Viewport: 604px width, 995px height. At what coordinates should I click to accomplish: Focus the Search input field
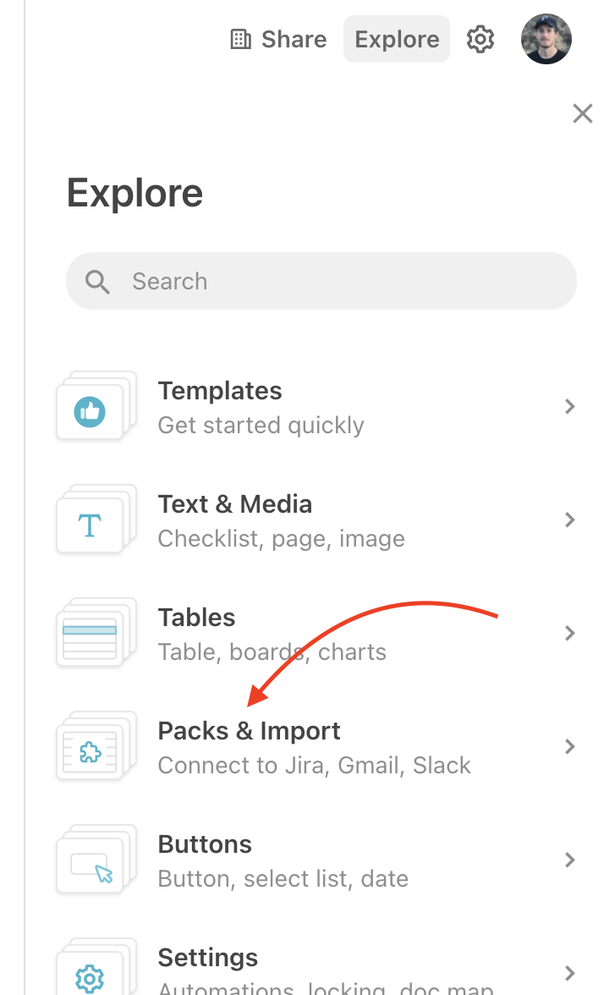(321, 281)
